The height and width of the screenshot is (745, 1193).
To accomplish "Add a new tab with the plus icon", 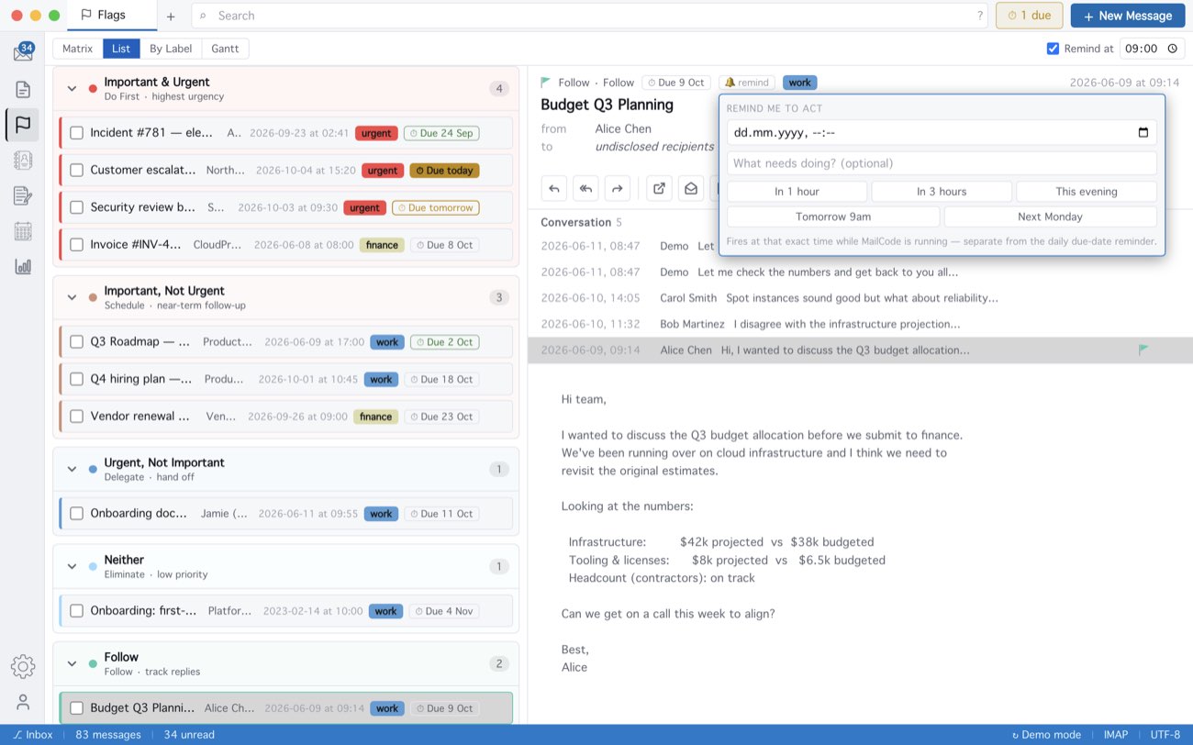I will coord(171,16).
